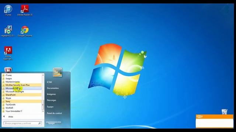Screen dimensions: 236x132
Task: Open the Google Chrome desktop shortcut
Action: (25, 31)
